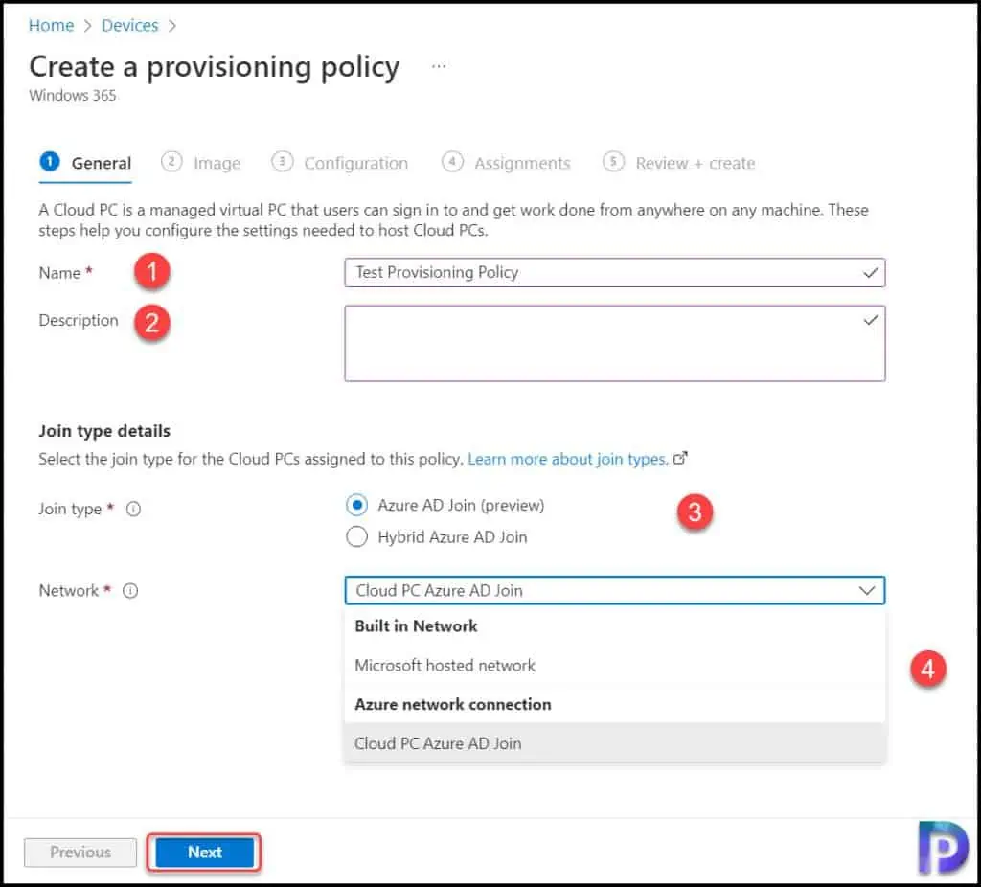Click the Built in Network group header
Image resolution: width=981 pixels, height=887 pixels.
[416, 626]
